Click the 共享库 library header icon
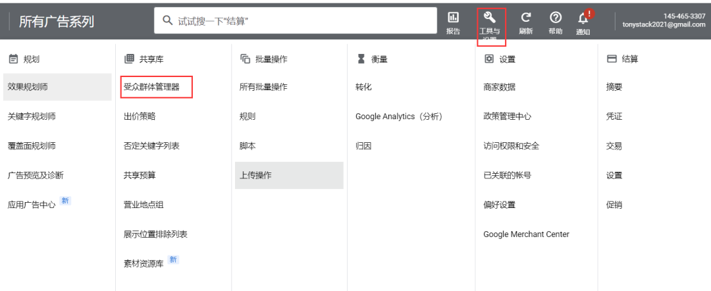The width and height of the screenshot is (711, 291). 129,59
